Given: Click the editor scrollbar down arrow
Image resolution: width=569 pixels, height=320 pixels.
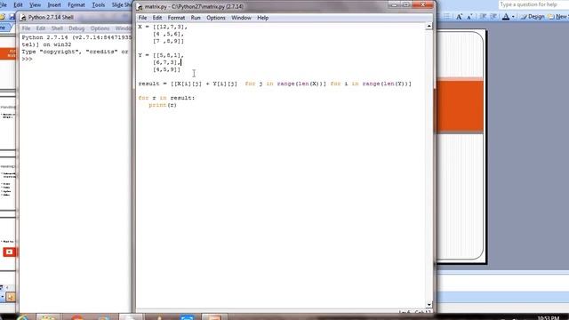Looking at the screenshot, I should pos(429,305).
